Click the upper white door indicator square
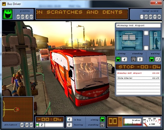This screenshot has width=164, height=130. [x=146, y=33]
